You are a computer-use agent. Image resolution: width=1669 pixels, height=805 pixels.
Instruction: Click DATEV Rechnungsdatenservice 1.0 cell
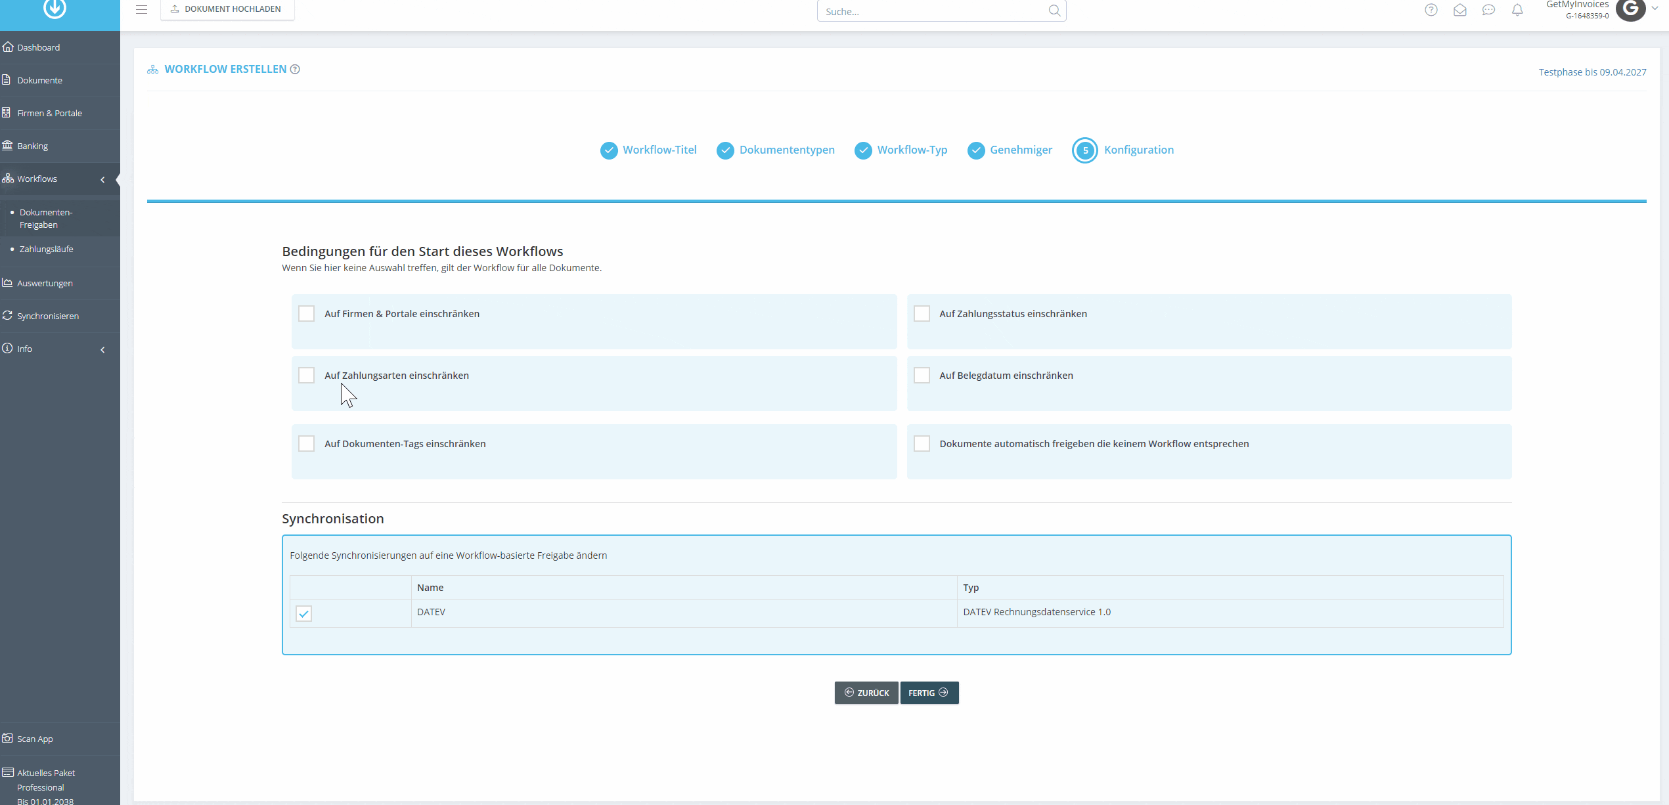(1230, 613)
